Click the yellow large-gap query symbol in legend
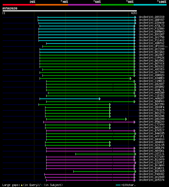The image size is (169, 187). pyautogui.click(x=22, y=185)
